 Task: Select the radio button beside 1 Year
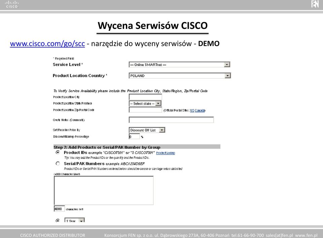click(x=58, y=220)
